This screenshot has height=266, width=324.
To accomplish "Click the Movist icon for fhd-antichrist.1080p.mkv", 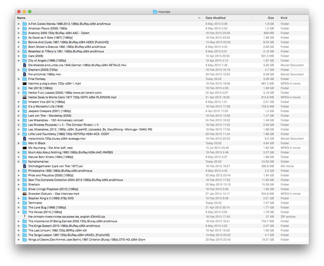I will 25,74.
